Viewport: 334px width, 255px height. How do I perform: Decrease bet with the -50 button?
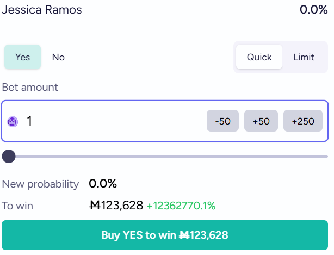[x=223, y=121]
